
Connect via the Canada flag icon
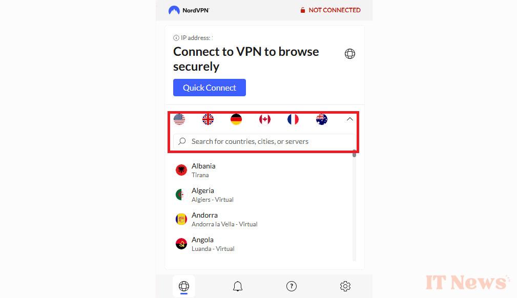point(265,119)
